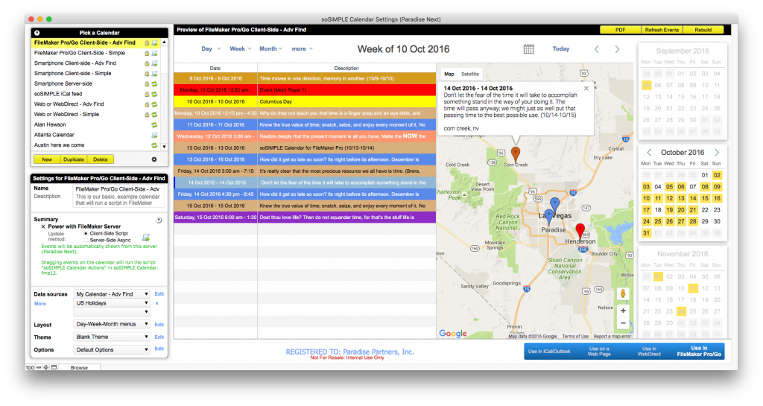Viewport: 763px width, 406px height.
Task: Select Use in iCal/Outlook tab
Action: (x=549, y=351)
